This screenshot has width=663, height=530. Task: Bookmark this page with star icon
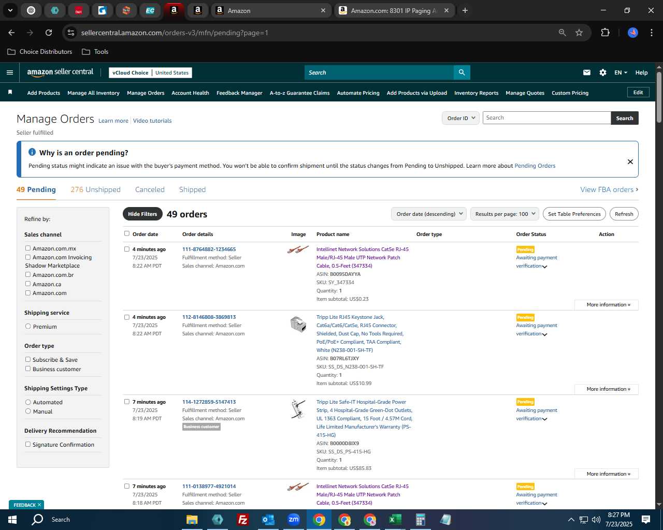tap(579, 33)
